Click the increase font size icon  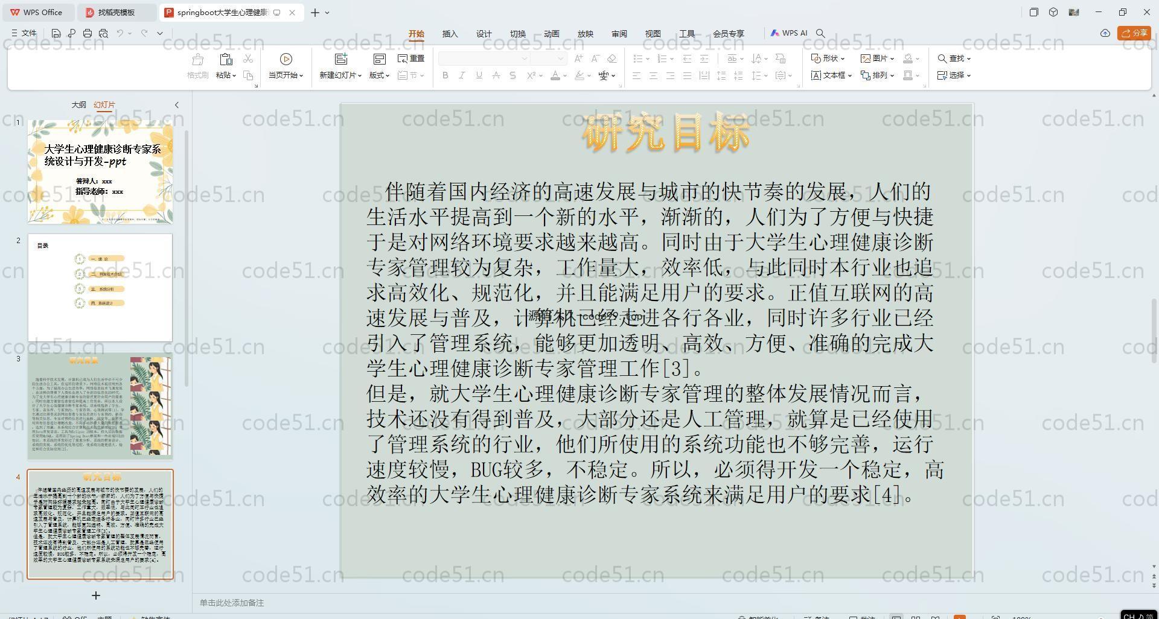click(x=578, y=59)
